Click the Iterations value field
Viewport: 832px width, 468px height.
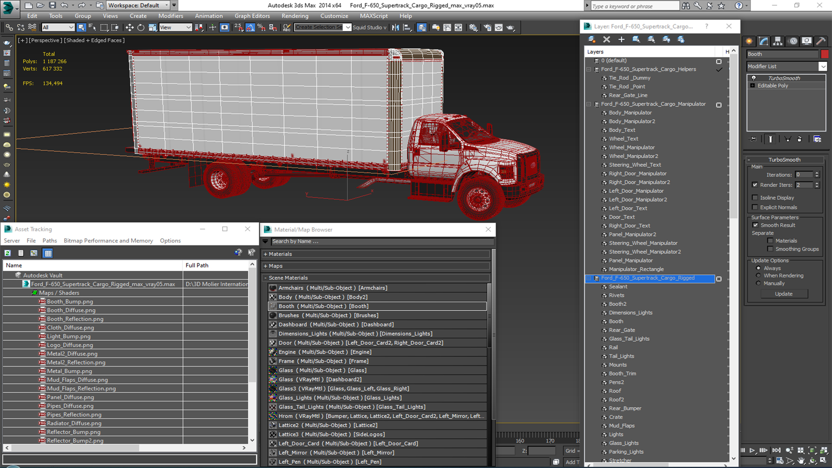pyautogui.click(x=804, y=175)
